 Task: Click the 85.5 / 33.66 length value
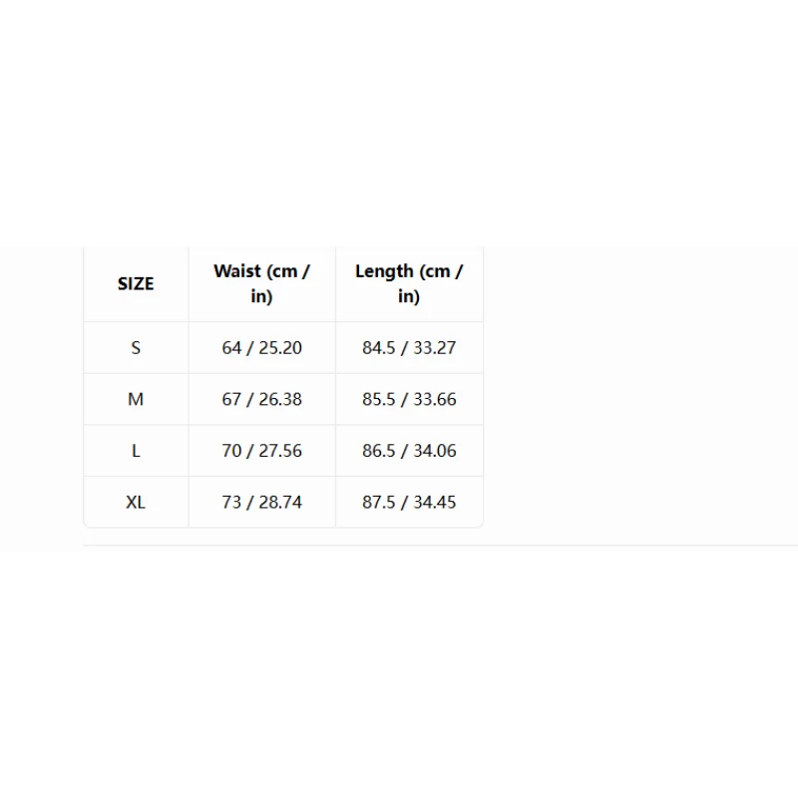409,399
